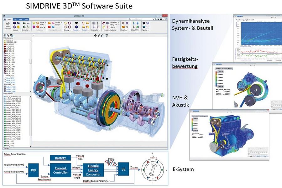Image resolution: width=282 pixels, height=188 pixels.
Task: Expand the BEM / NVH dropdown
Action: [135, 30]
